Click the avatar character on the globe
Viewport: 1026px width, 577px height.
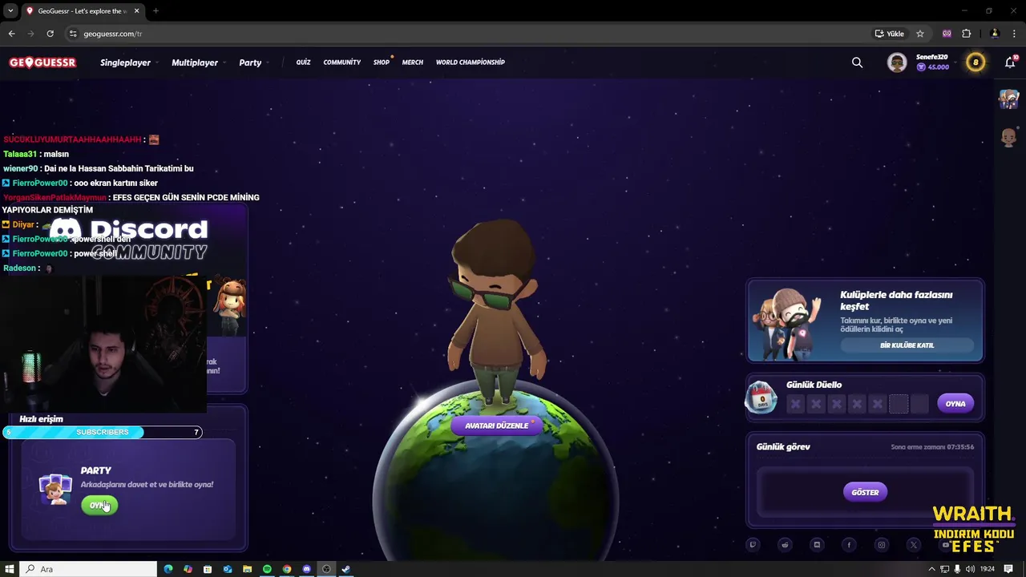[495, 313]
